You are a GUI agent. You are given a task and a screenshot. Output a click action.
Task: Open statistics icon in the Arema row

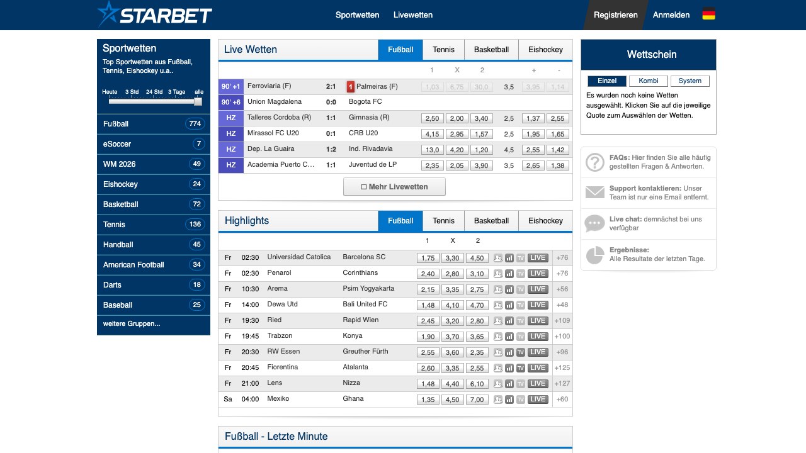(509, 289)
